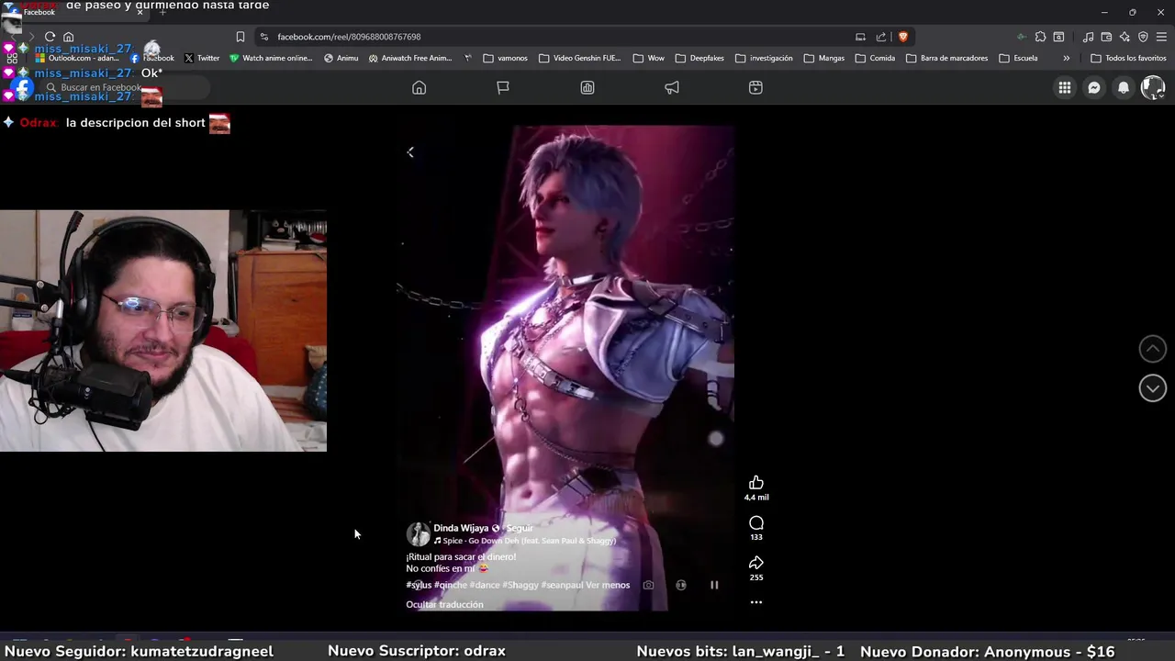
Task: Go to the browser home page icon
Action: [68, 37]
